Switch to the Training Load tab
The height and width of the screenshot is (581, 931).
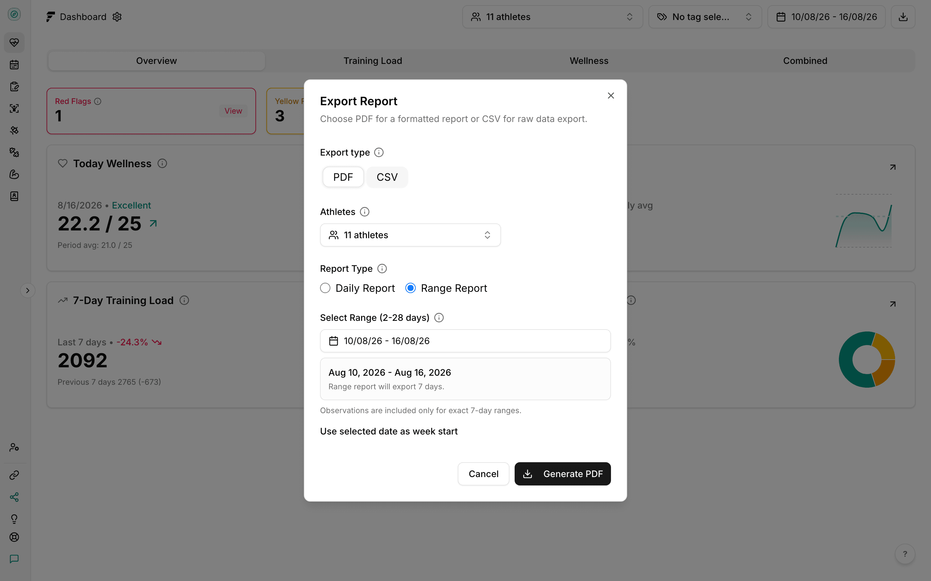click(x=373, y=61)
